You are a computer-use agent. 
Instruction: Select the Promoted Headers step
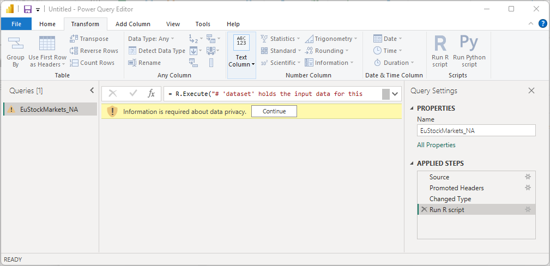pos(476,188)
